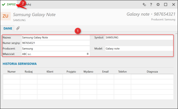Edit the Nazwa field "Samsung Galaxy Note"
The image size is (178, 109).
click(56, 37)
